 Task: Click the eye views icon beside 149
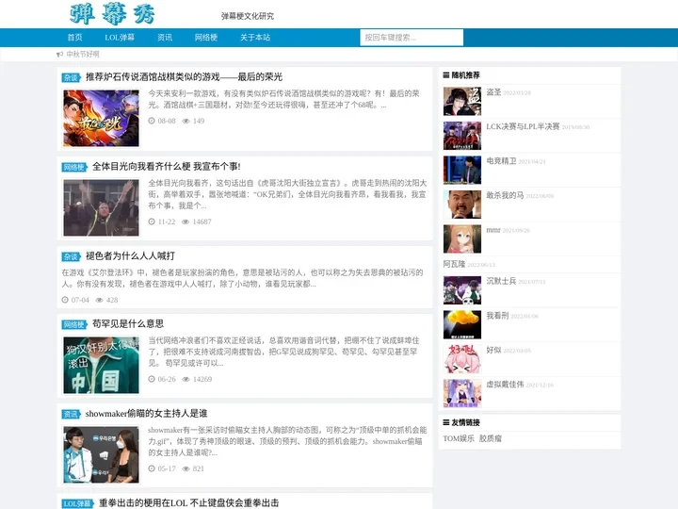point(186,122)
